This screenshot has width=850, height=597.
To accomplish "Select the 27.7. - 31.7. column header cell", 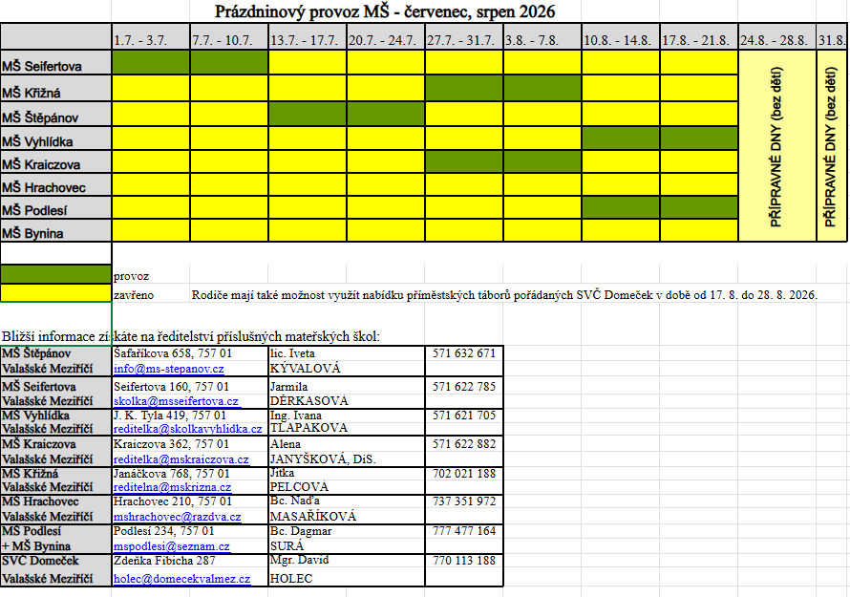I will (464, 39).
